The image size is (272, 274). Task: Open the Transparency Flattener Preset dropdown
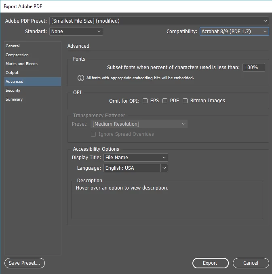[x=139, y=124]
